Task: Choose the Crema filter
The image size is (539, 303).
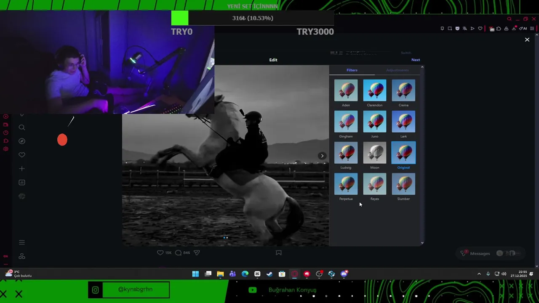Action: tap(403, 90)
